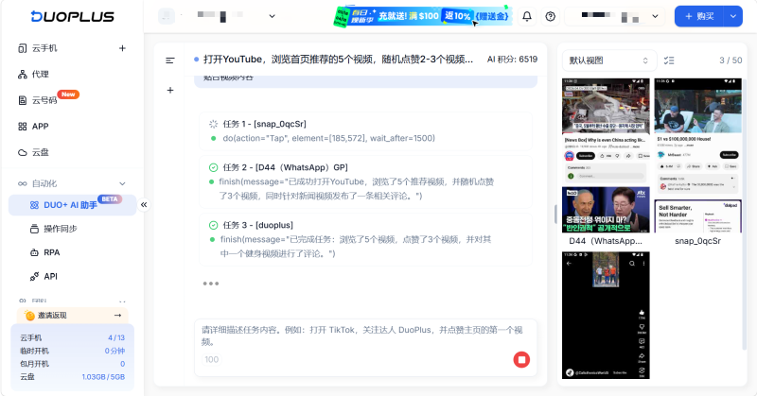Open the account dropdown in the header
Image resolution: width=757 pixels, height=396 pixels.
click(615, 16)
